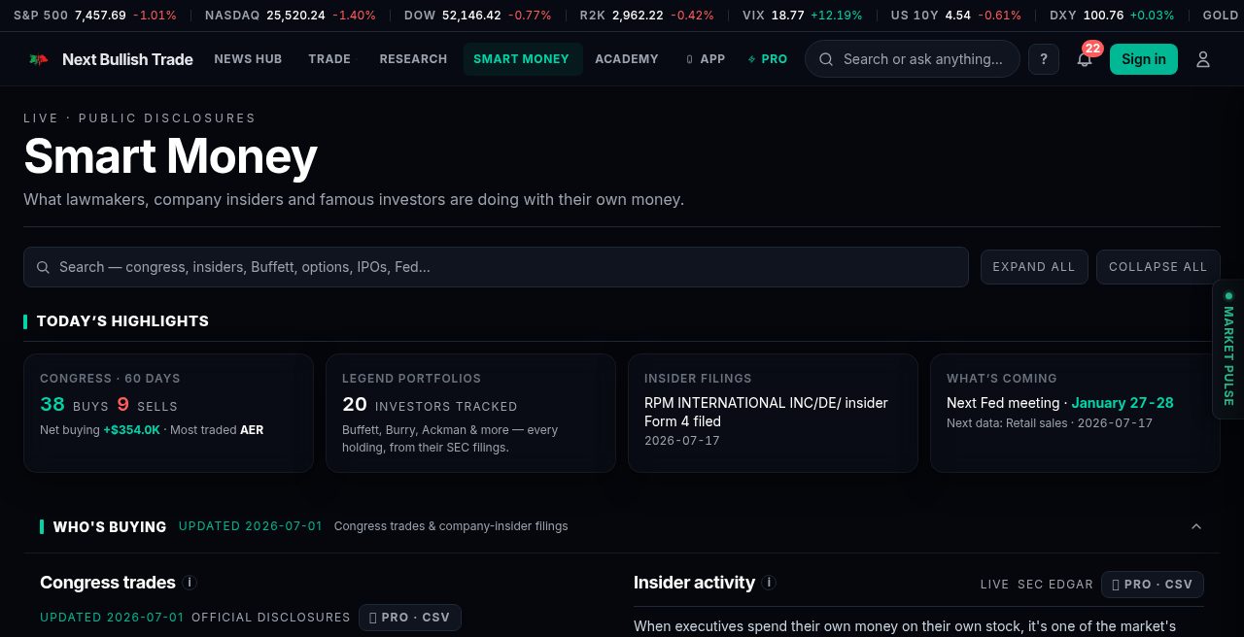Download Congress trades PRO CSV
Viewport: 1244px width, 637px height.
pos(410,618)
